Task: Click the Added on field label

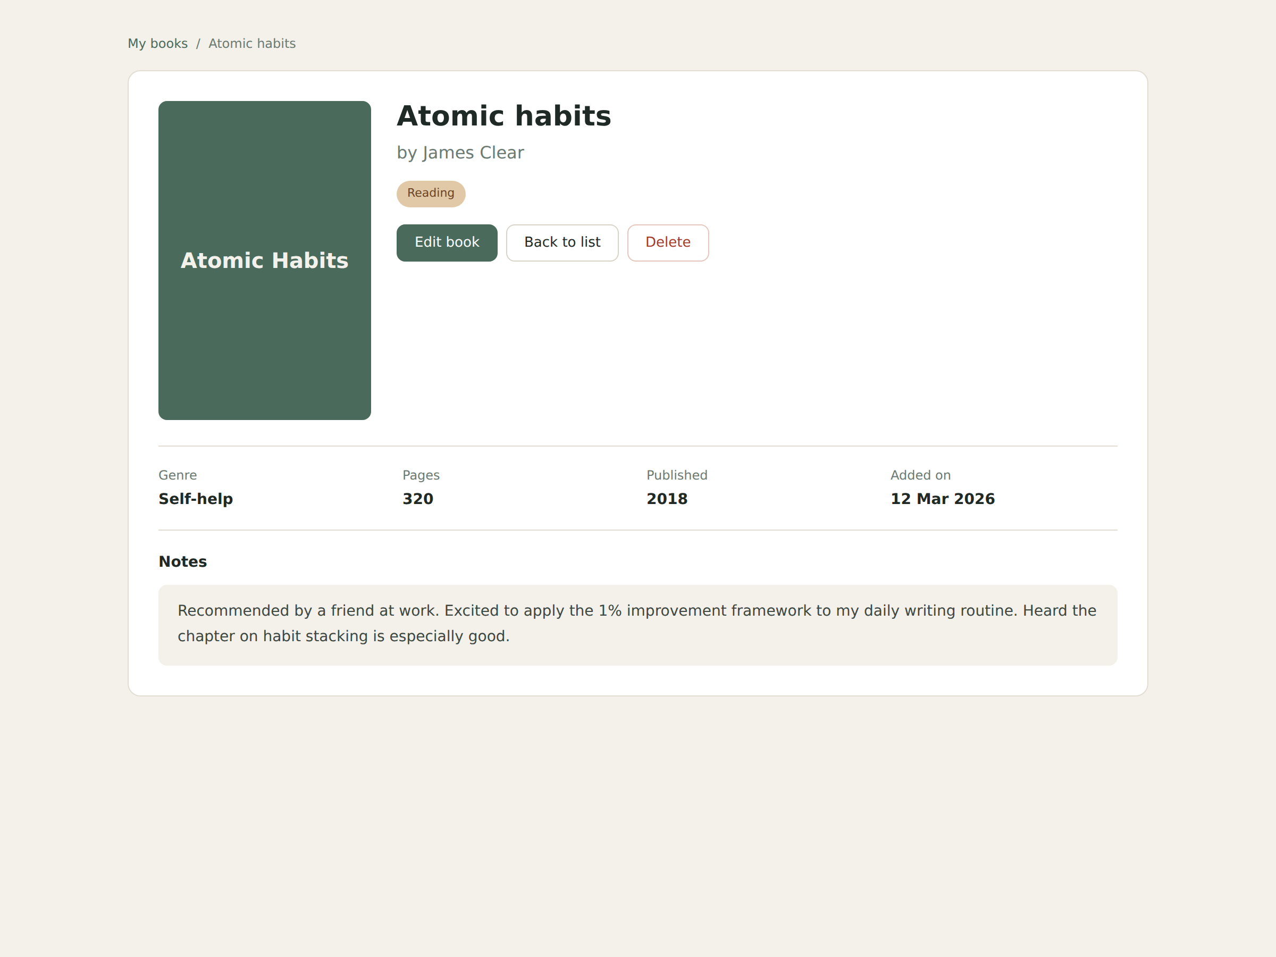Action: pyautogui.click(x=920, y=475)
